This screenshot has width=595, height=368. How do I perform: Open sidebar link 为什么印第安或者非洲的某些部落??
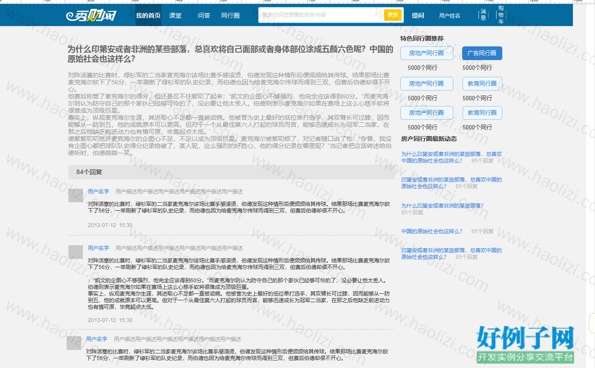click(x=442, y=206)
